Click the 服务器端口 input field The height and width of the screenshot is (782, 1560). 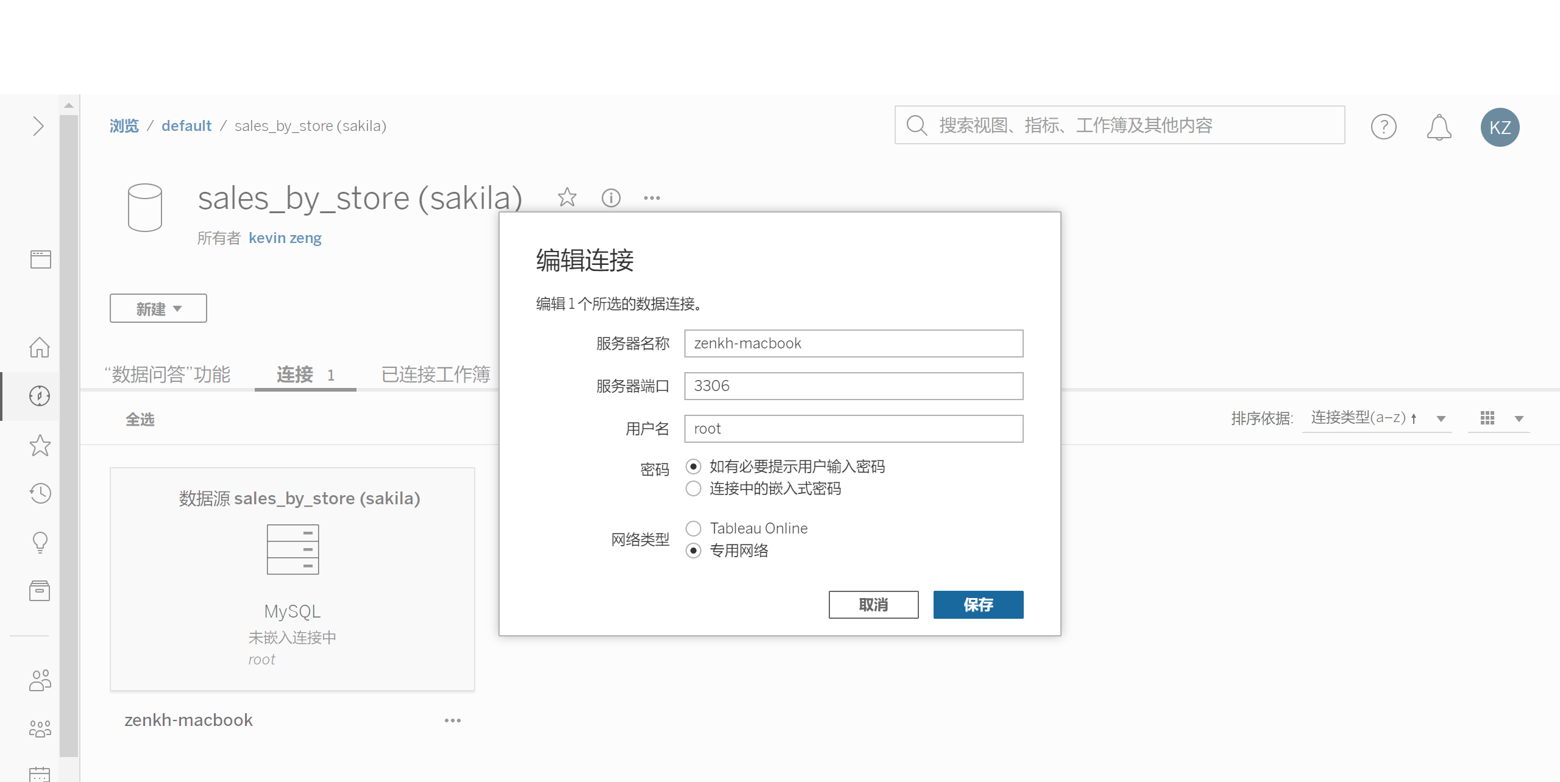(854, 386)
